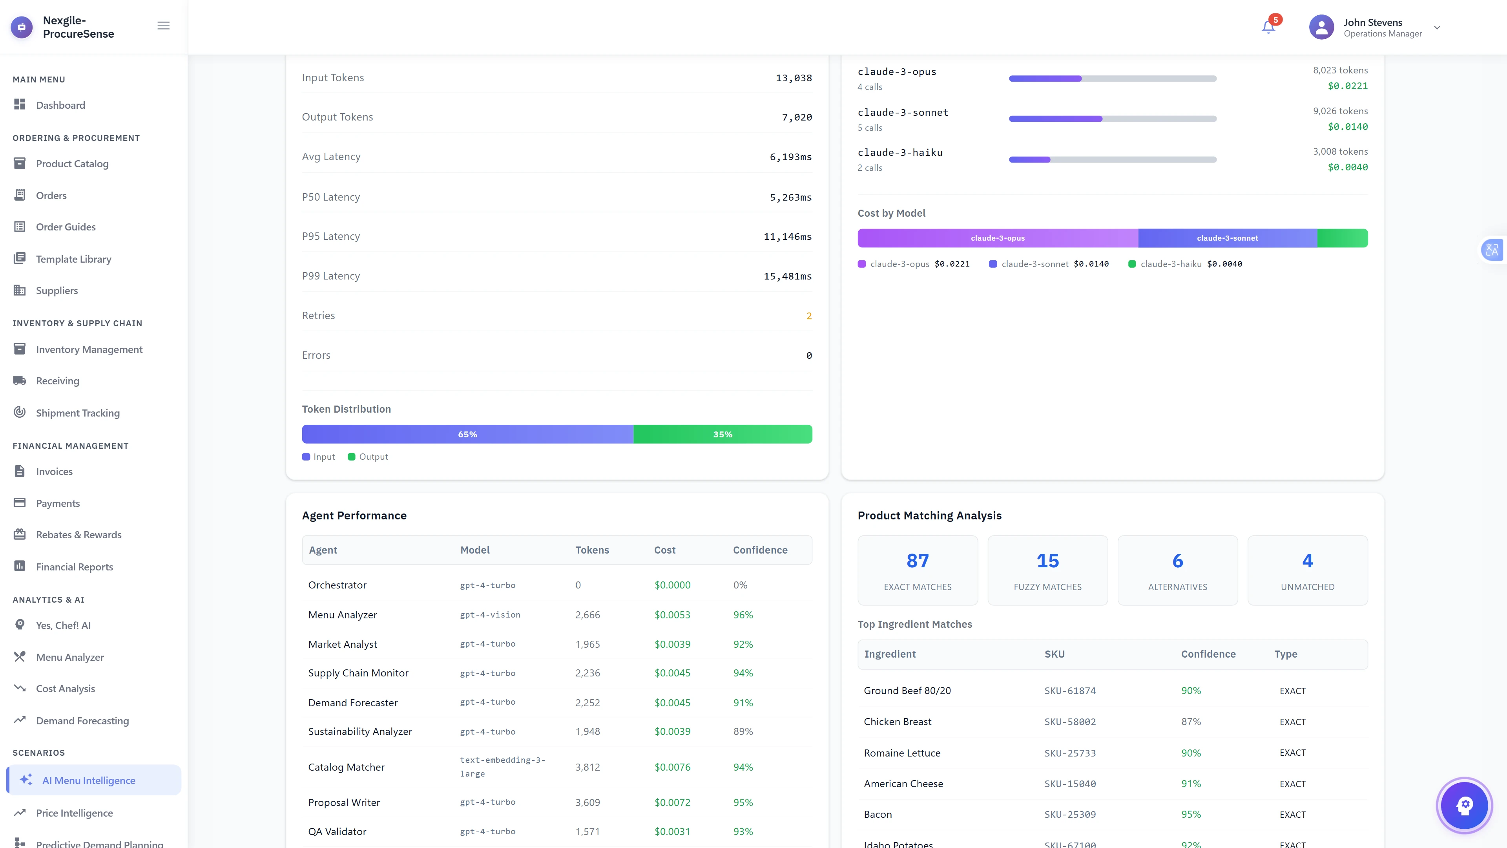Select the Menu Analyzer tool
This screenshot has width=1507, height=848.
(69, 657)
